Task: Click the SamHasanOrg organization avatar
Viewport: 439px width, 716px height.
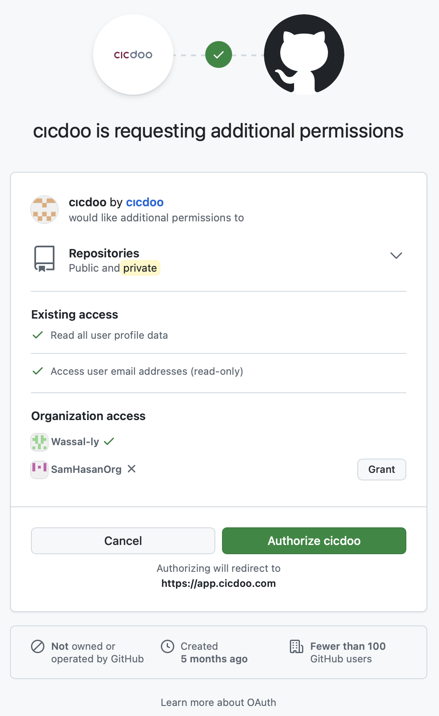Action: tap(39, 470)
